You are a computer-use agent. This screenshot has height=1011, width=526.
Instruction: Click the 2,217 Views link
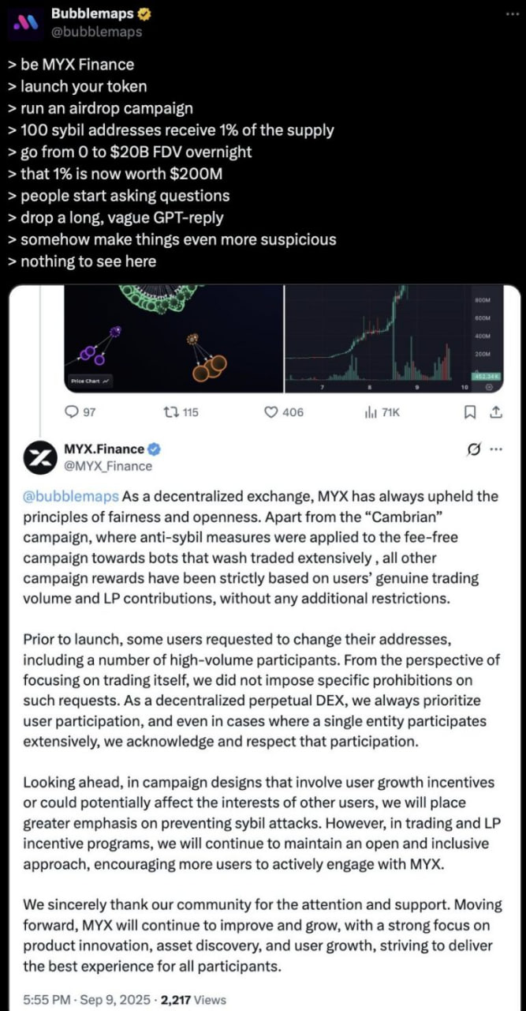click(193, 999)
